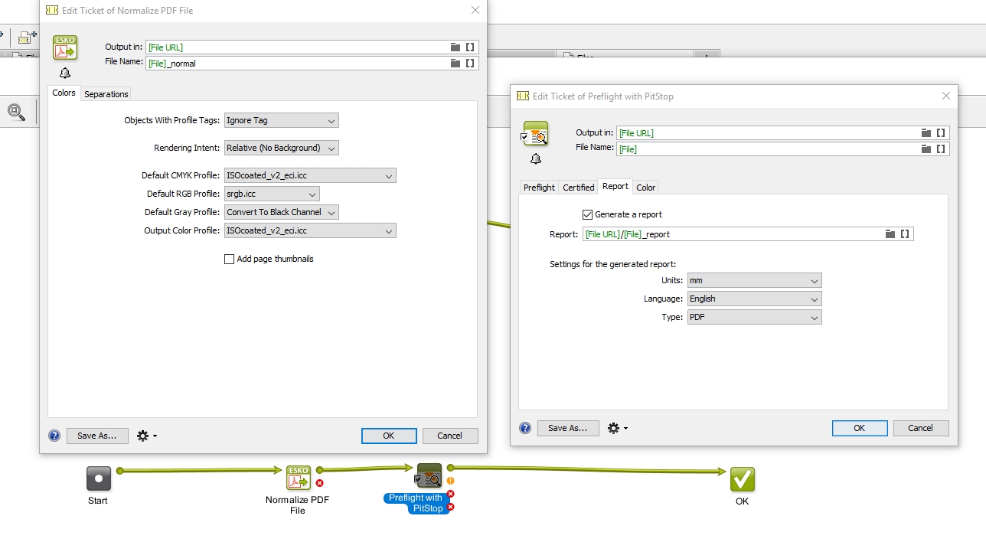Open gear settings menu in Normalize dialog
Viewport: 986px width, 542px height.
tap(146, 436)
